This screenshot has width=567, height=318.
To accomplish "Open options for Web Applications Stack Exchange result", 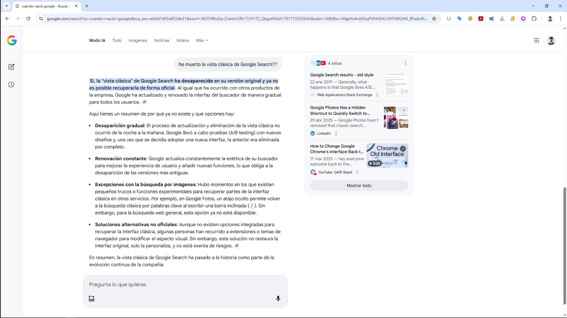I will point(377,95).
